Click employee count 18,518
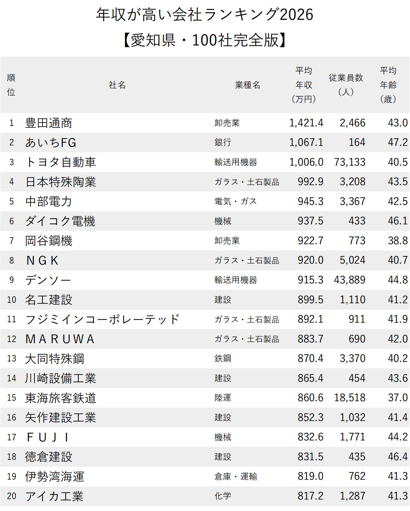410x511 pixels. [350, 398]
